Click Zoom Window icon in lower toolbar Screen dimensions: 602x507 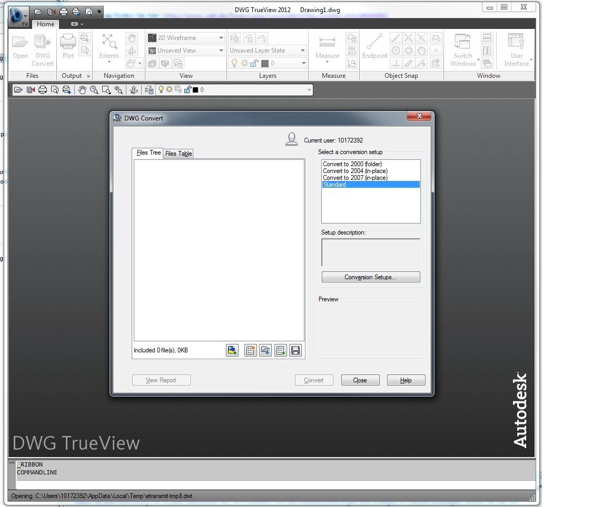coord(106,90)
